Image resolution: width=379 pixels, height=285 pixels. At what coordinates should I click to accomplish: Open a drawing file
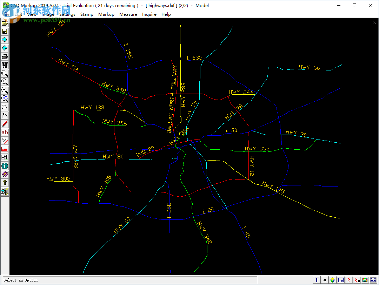click(5, 22)
